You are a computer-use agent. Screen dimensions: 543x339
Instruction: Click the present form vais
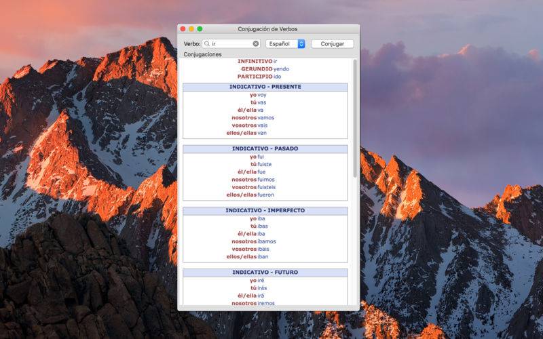pyautogui.click(x=263, y=125)
